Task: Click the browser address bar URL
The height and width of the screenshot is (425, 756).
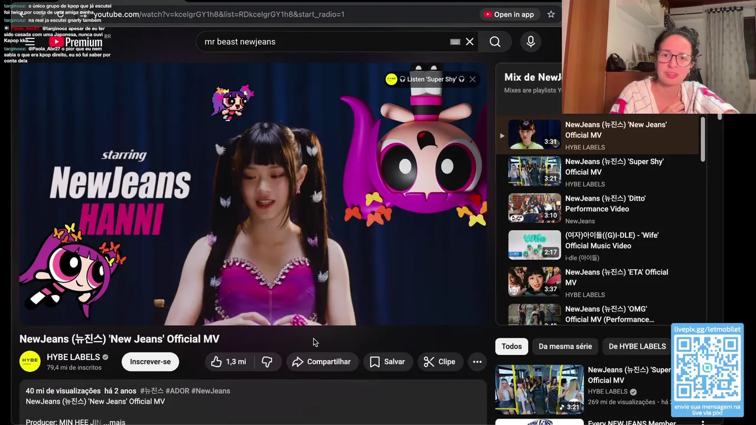Action: click(x=219, y=14)
